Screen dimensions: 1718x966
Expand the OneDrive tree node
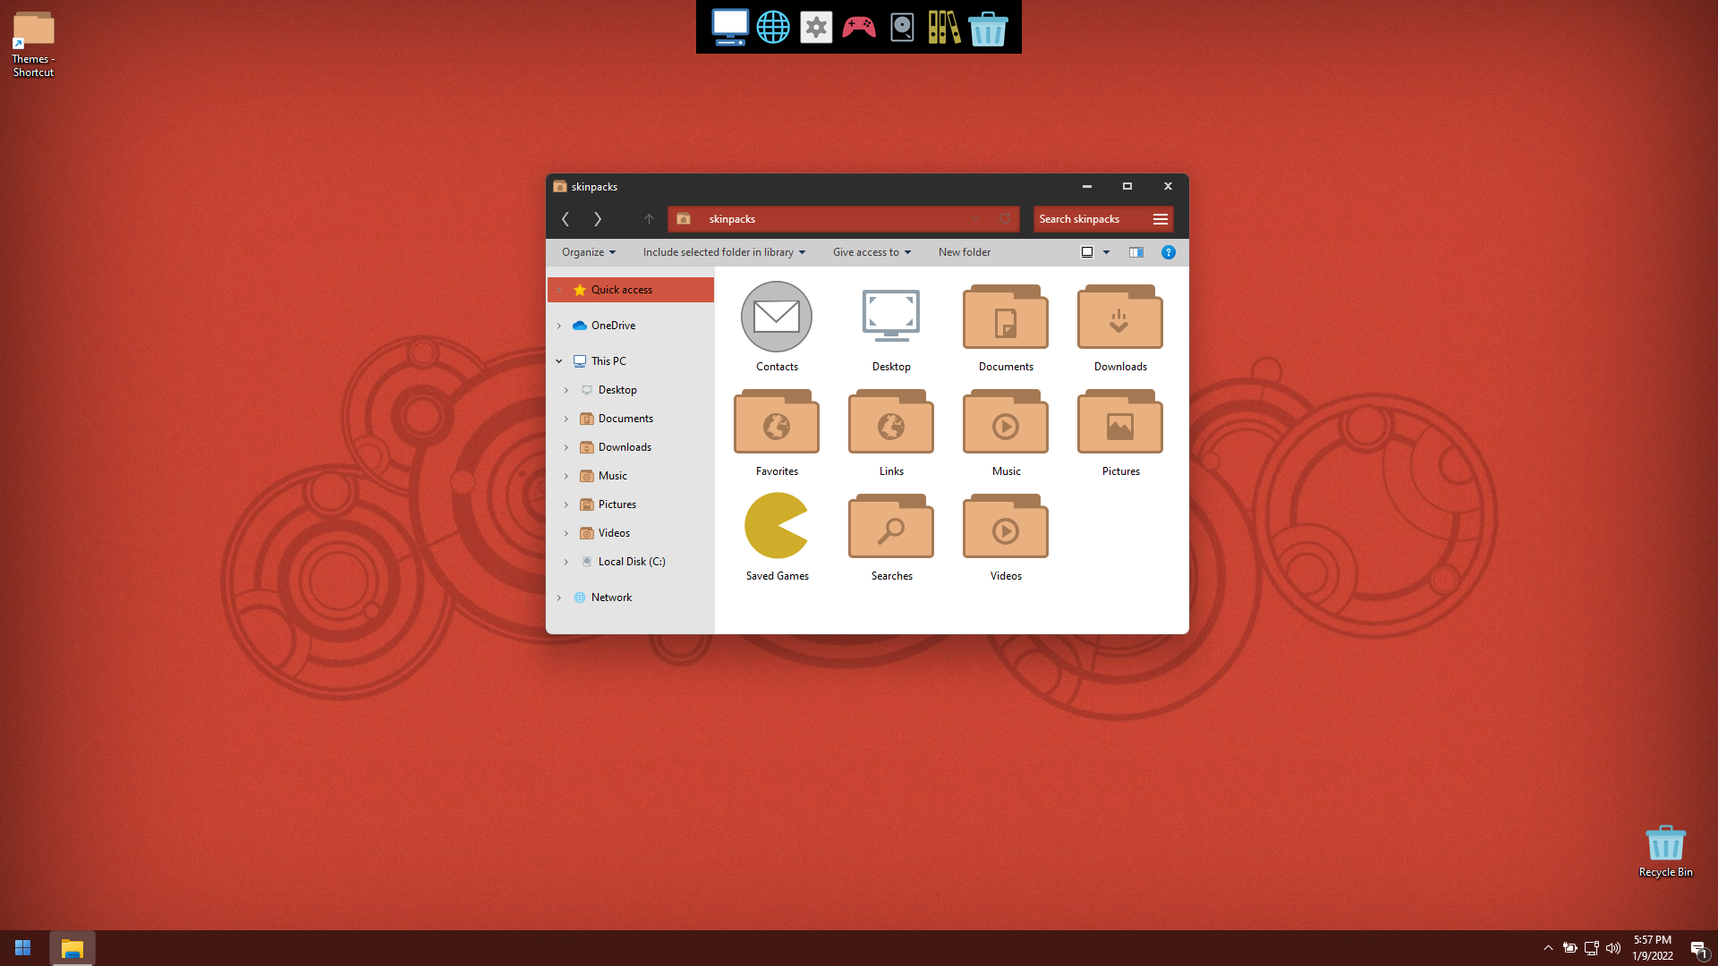click(559, 326)
